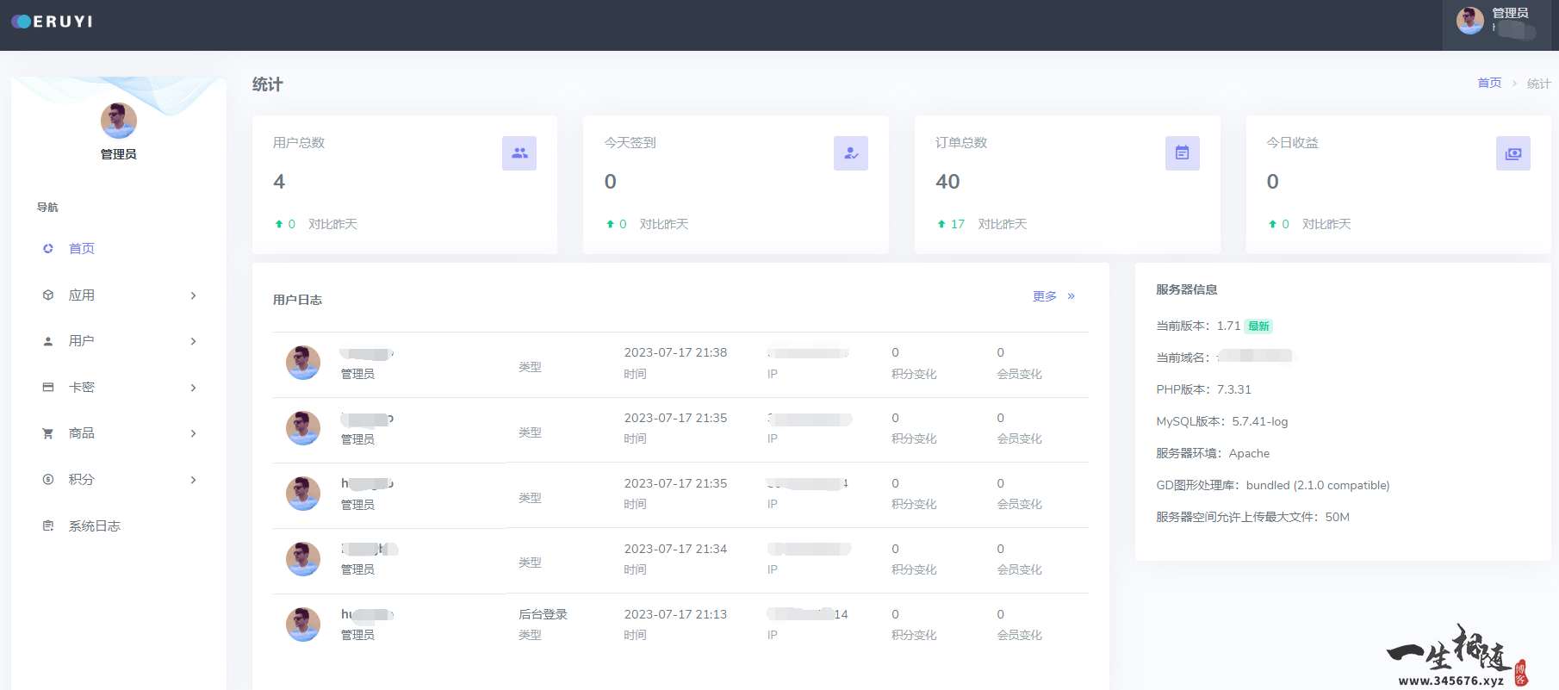
Task: Click the double-arrow icon beside 更多
Action: coord(1071,295)
